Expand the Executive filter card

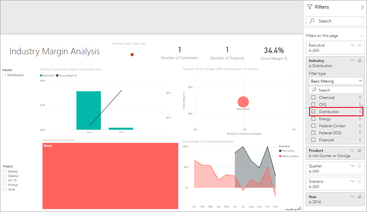point(353,45)
